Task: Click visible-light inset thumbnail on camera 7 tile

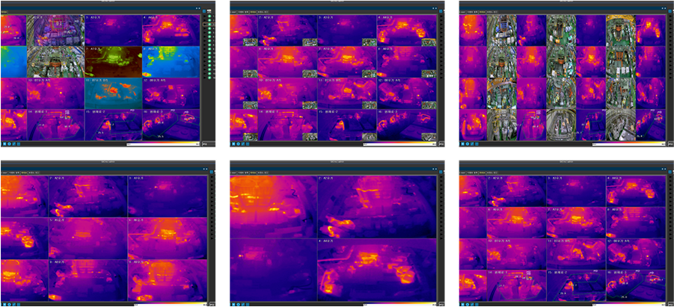Action: [x=370, y=73]
